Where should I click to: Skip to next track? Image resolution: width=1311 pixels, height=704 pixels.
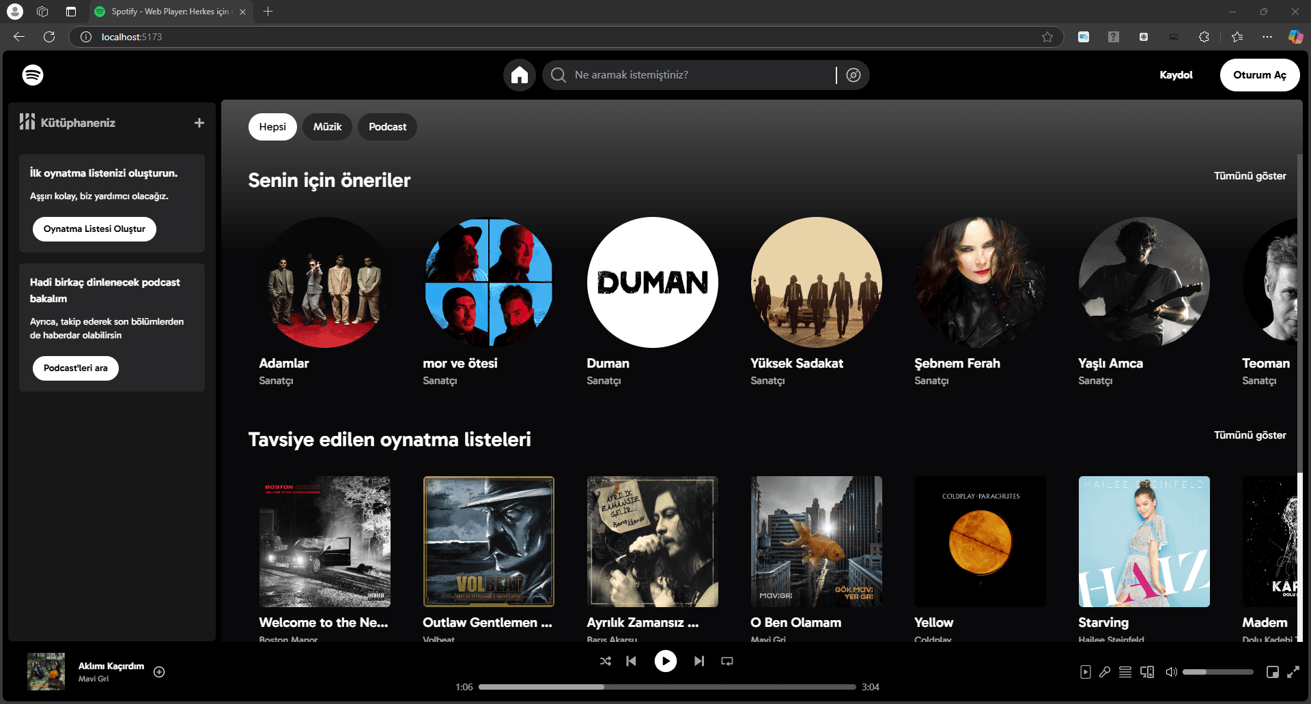pos(699,661)
